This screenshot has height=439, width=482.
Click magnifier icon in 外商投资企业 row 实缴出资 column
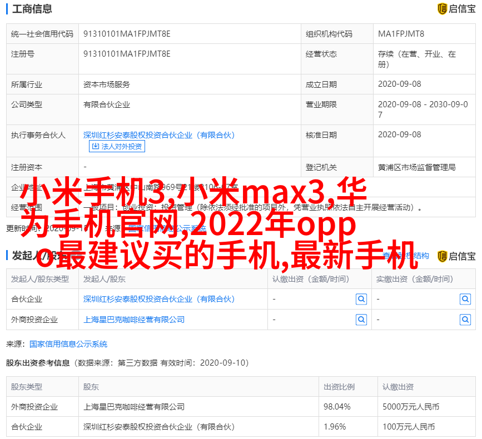pos(465,320)
